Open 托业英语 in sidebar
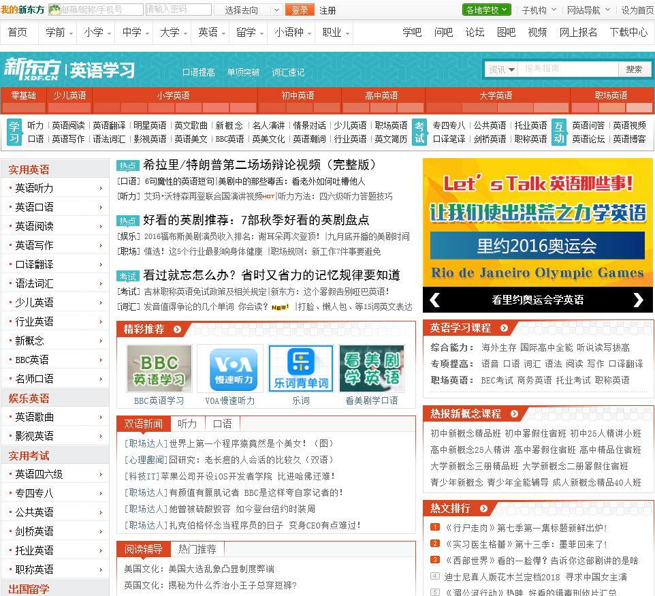The image size is (655, 596). (34, 550)
